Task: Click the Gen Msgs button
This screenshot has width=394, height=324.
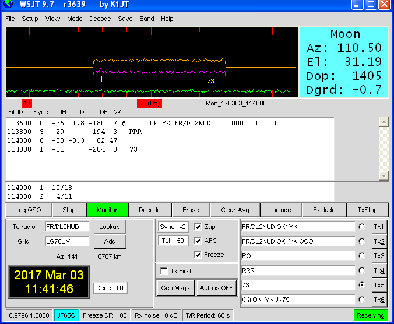Action: pos(175,288)
